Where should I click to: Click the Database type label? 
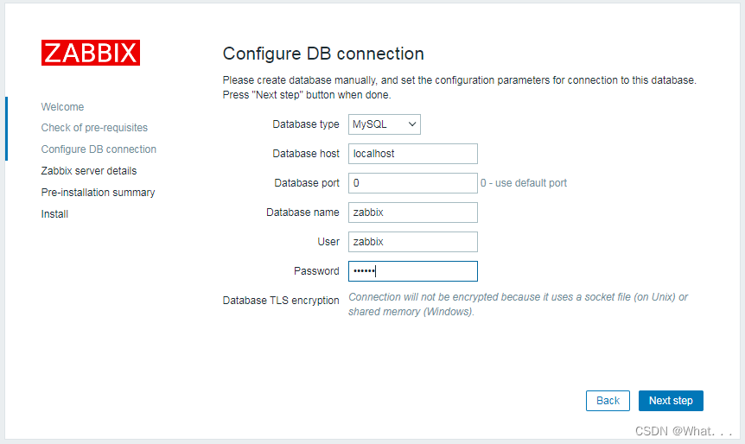click(305, 124)
